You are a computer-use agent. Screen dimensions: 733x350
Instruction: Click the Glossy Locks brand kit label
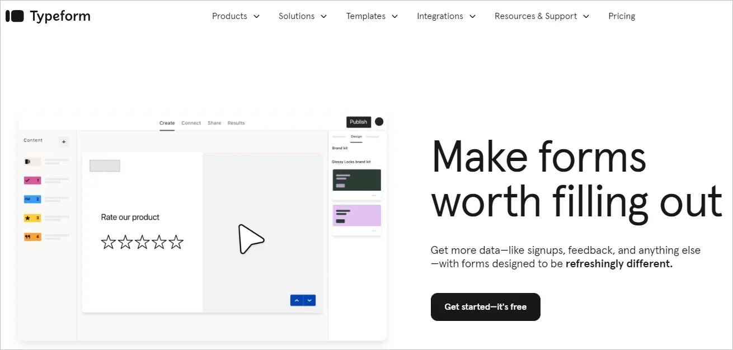[x=351, y=162]
